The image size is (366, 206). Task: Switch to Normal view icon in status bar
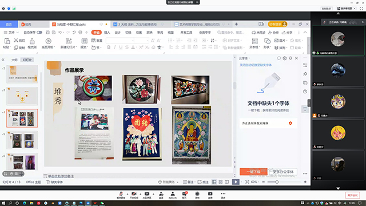pyautogui.click(x=214, y=182)
